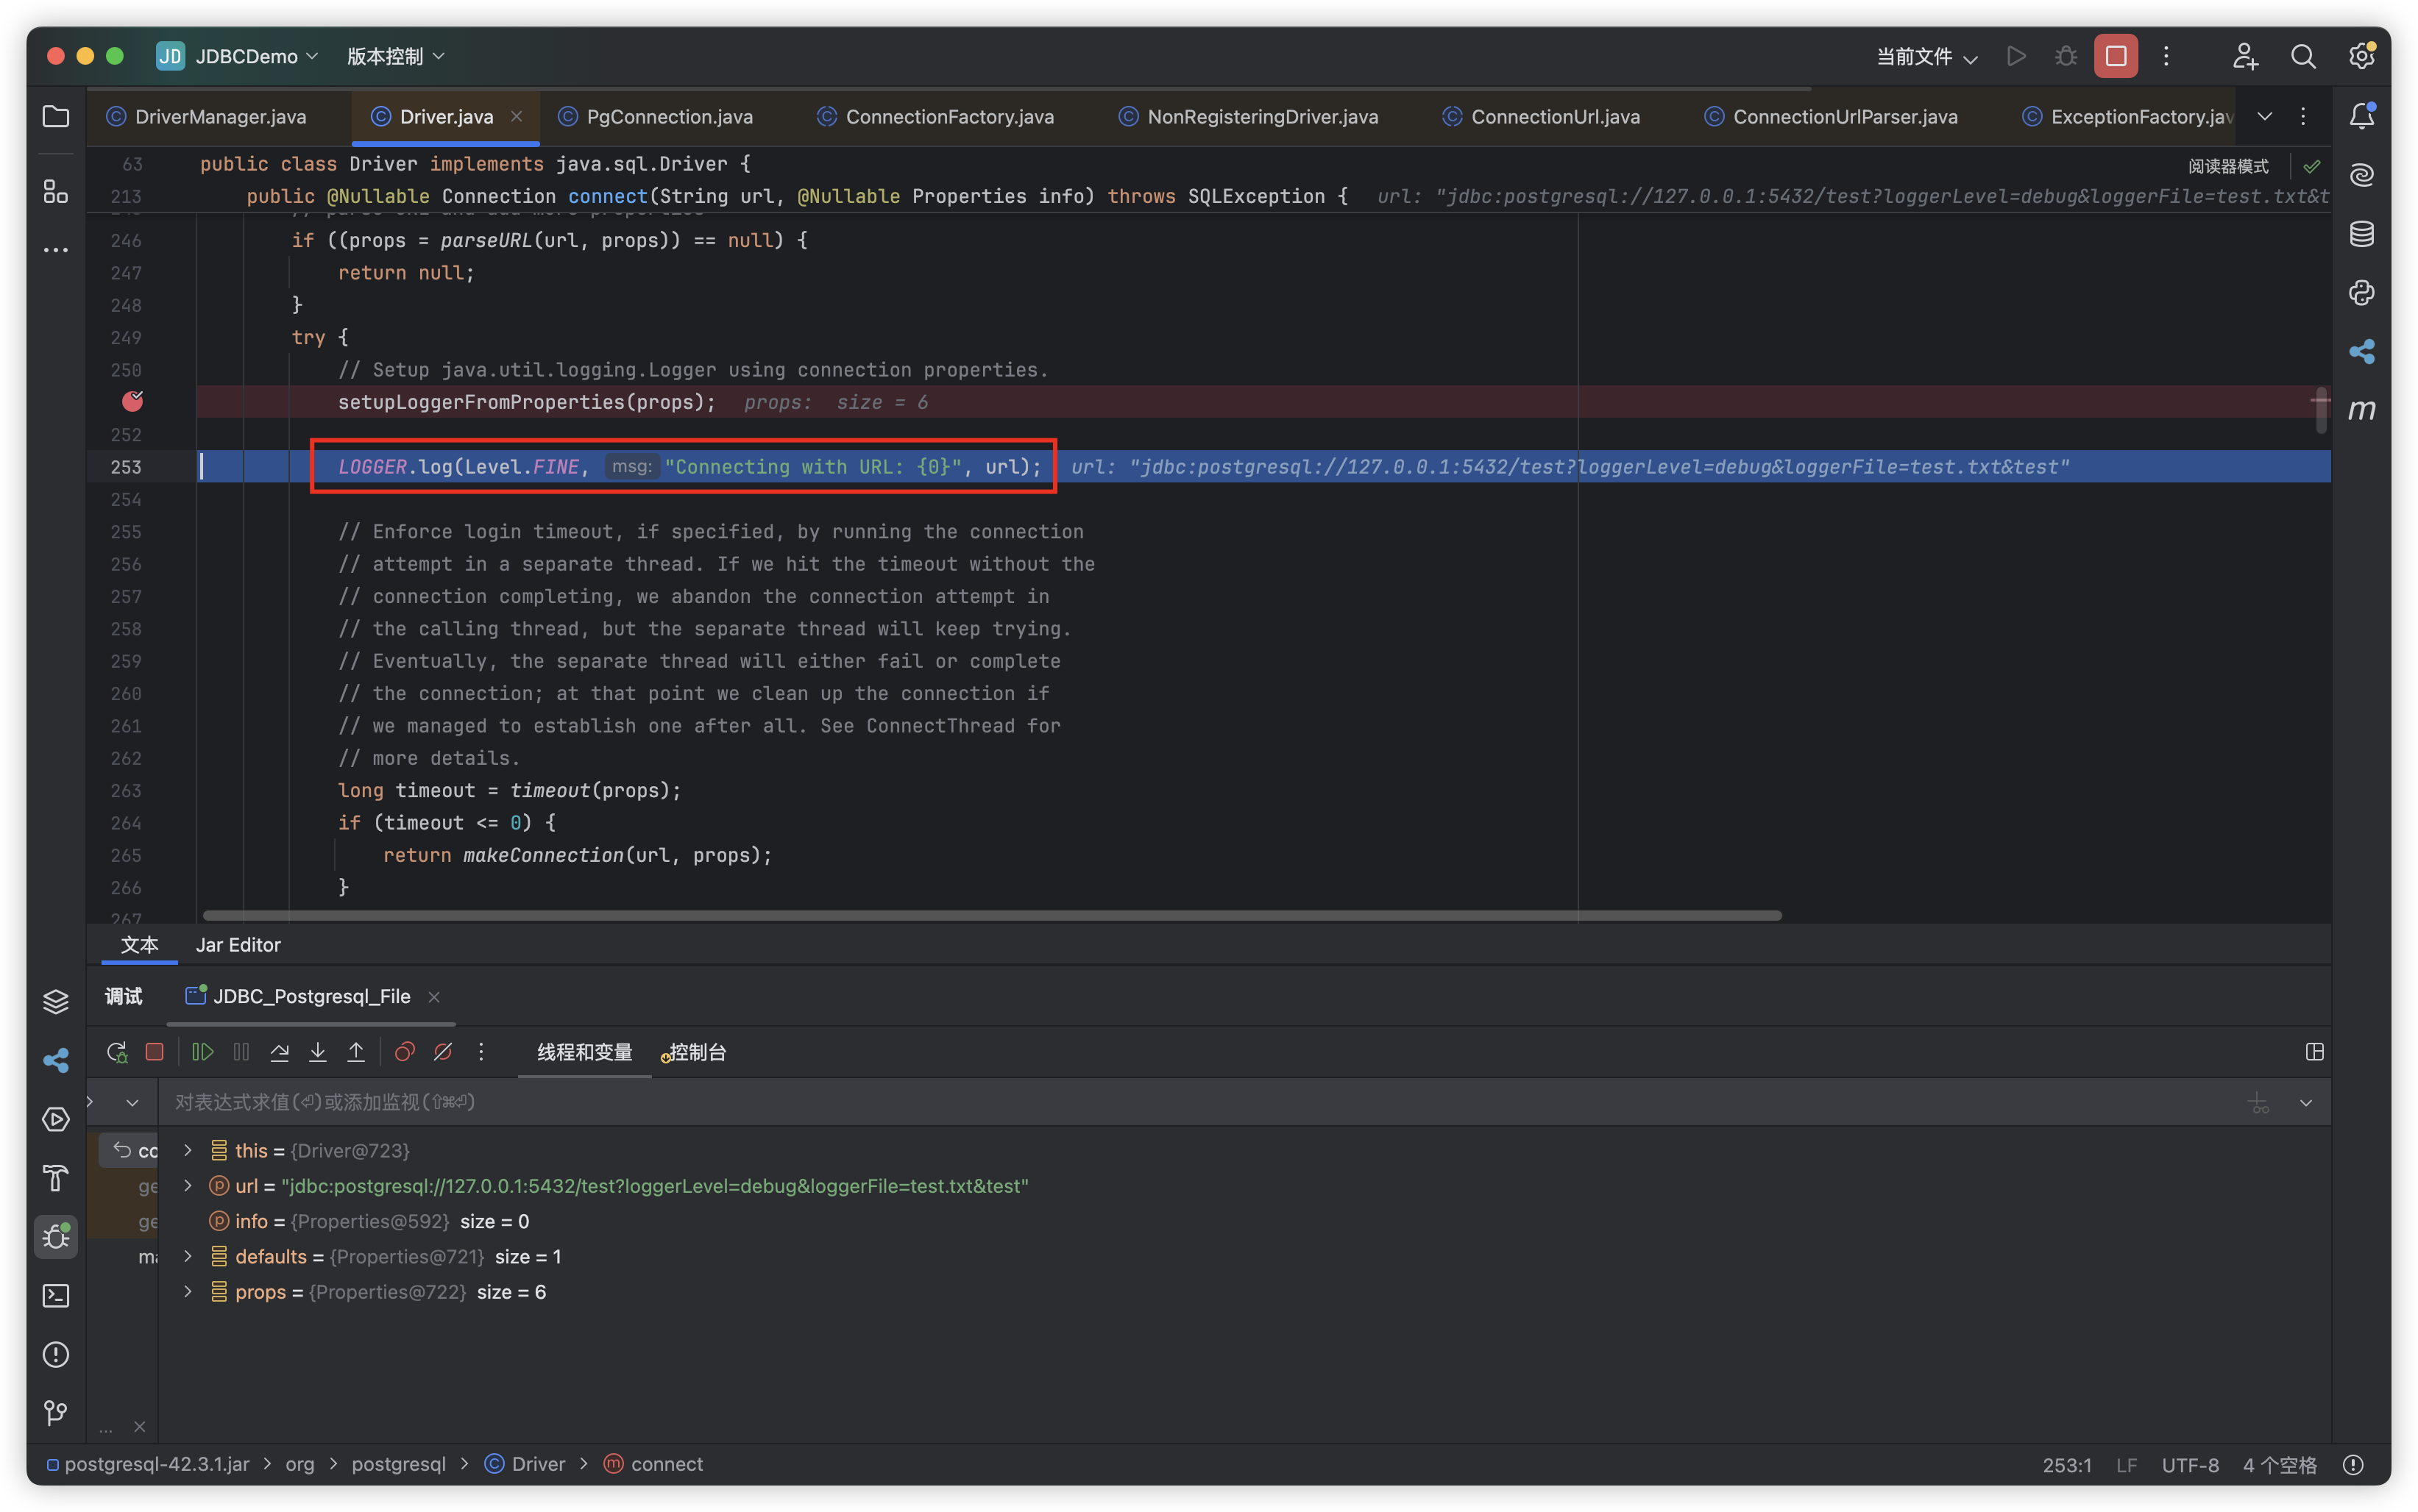Stop the running process red button
The height and width of the screenshot is (1512, 2418).
2116,56
